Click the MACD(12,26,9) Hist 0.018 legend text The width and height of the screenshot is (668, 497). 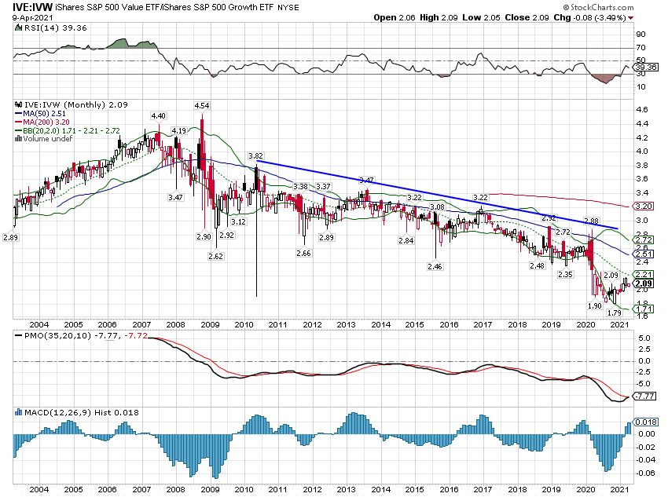click(x=82, y=412)
